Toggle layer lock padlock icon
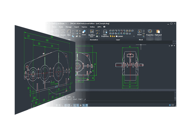The height and width of the screenshot is (123, 192). pyautogui.click(x=114, y=36)
